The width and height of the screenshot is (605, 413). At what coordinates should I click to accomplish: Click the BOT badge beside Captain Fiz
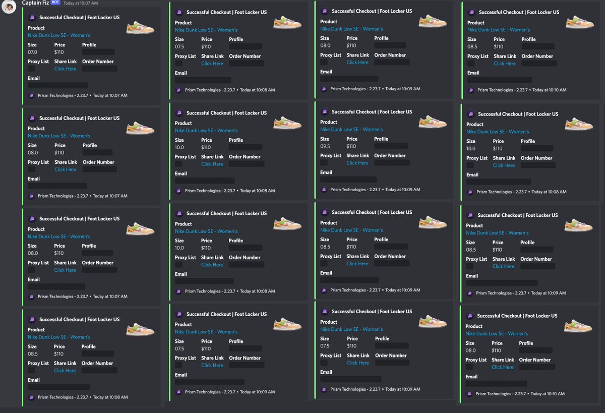click(x=55, y=3)
